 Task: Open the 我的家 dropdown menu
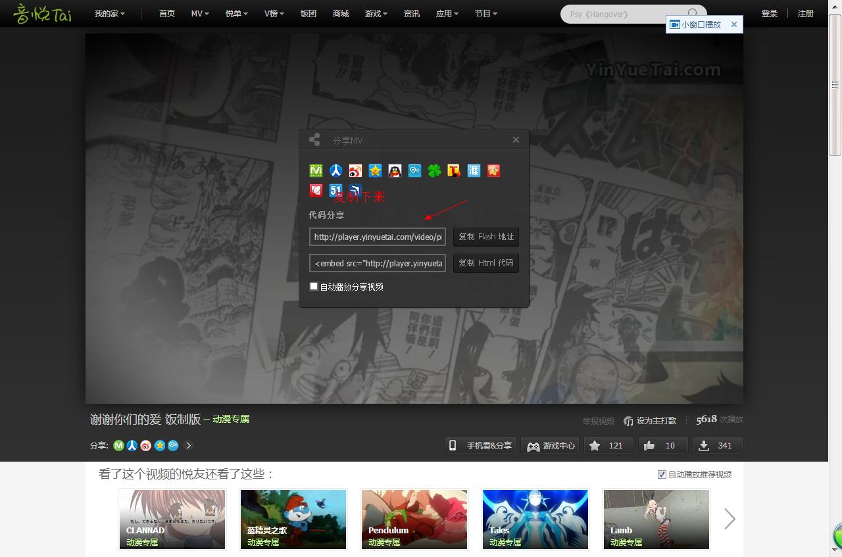click(x=109, y=13)
